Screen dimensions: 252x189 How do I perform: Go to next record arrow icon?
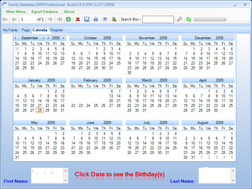tap(50, 20)
